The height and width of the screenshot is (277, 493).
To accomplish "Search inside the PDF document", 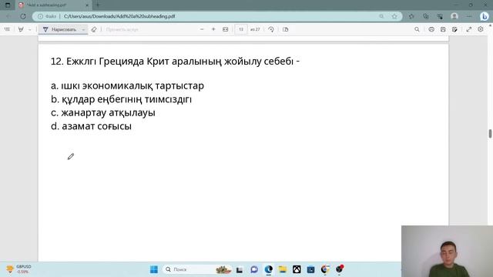I will coord(417,29).
